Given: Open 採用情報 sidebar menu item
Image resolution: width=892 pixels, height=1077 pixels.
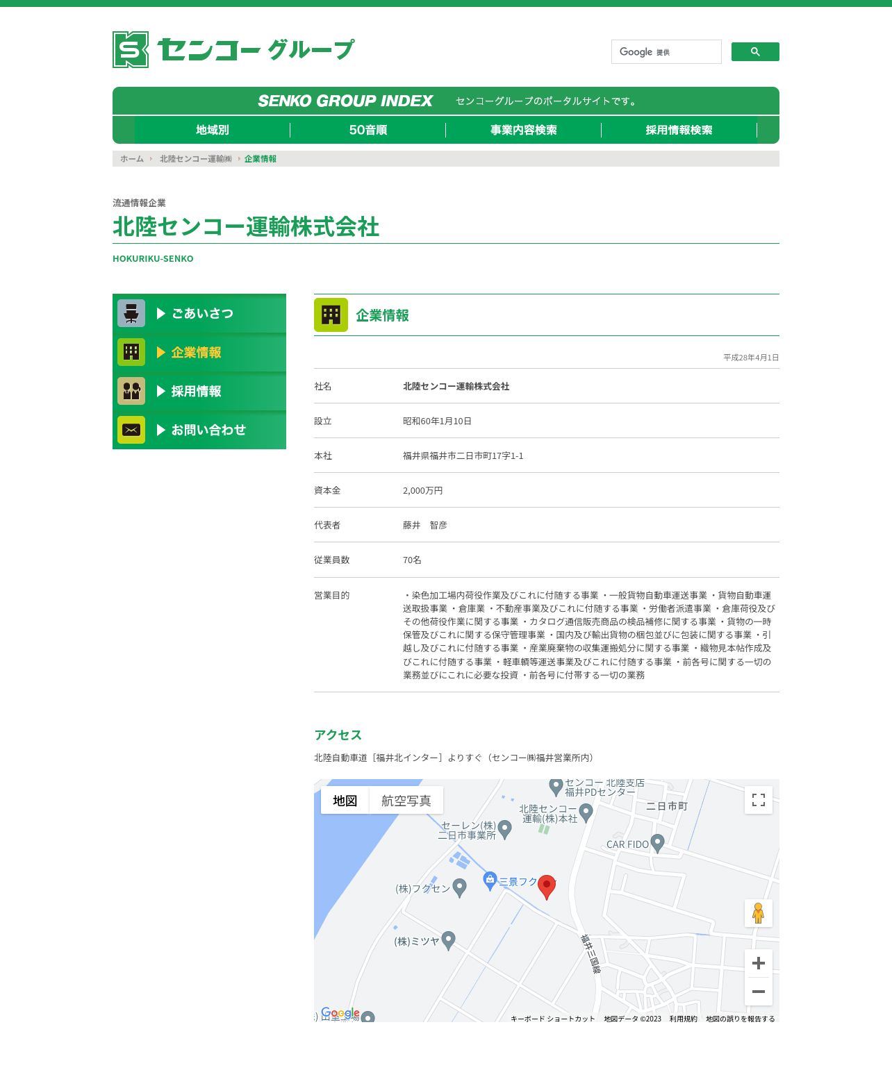Looking at the screenshot, I should coord(199,391).
